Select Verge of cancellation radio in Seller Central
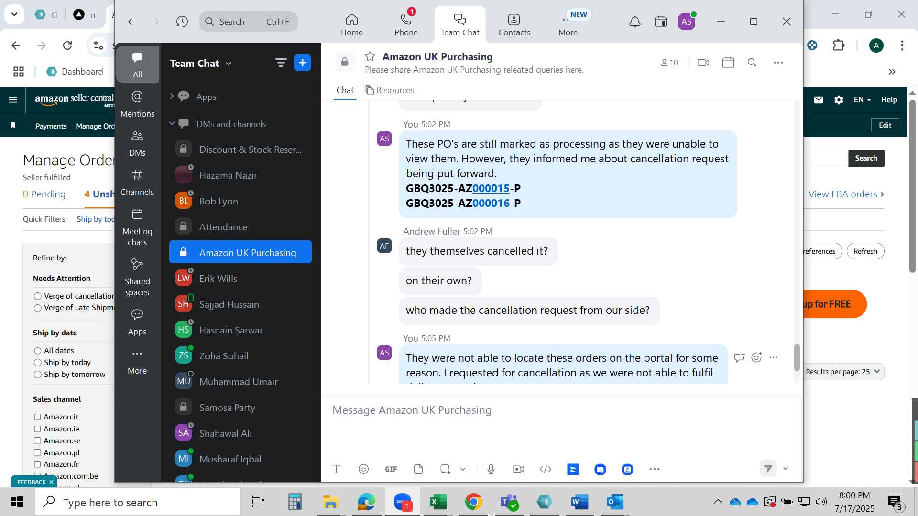Screen dimensions: 918x516 pyautogui.click(x=38, y=296)
